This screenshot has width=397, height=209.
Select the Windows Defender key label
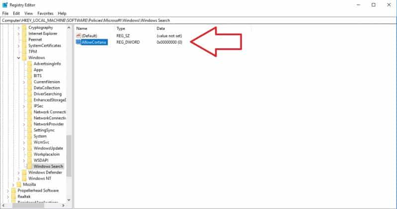pyautogui.click(x=45, y=173)
